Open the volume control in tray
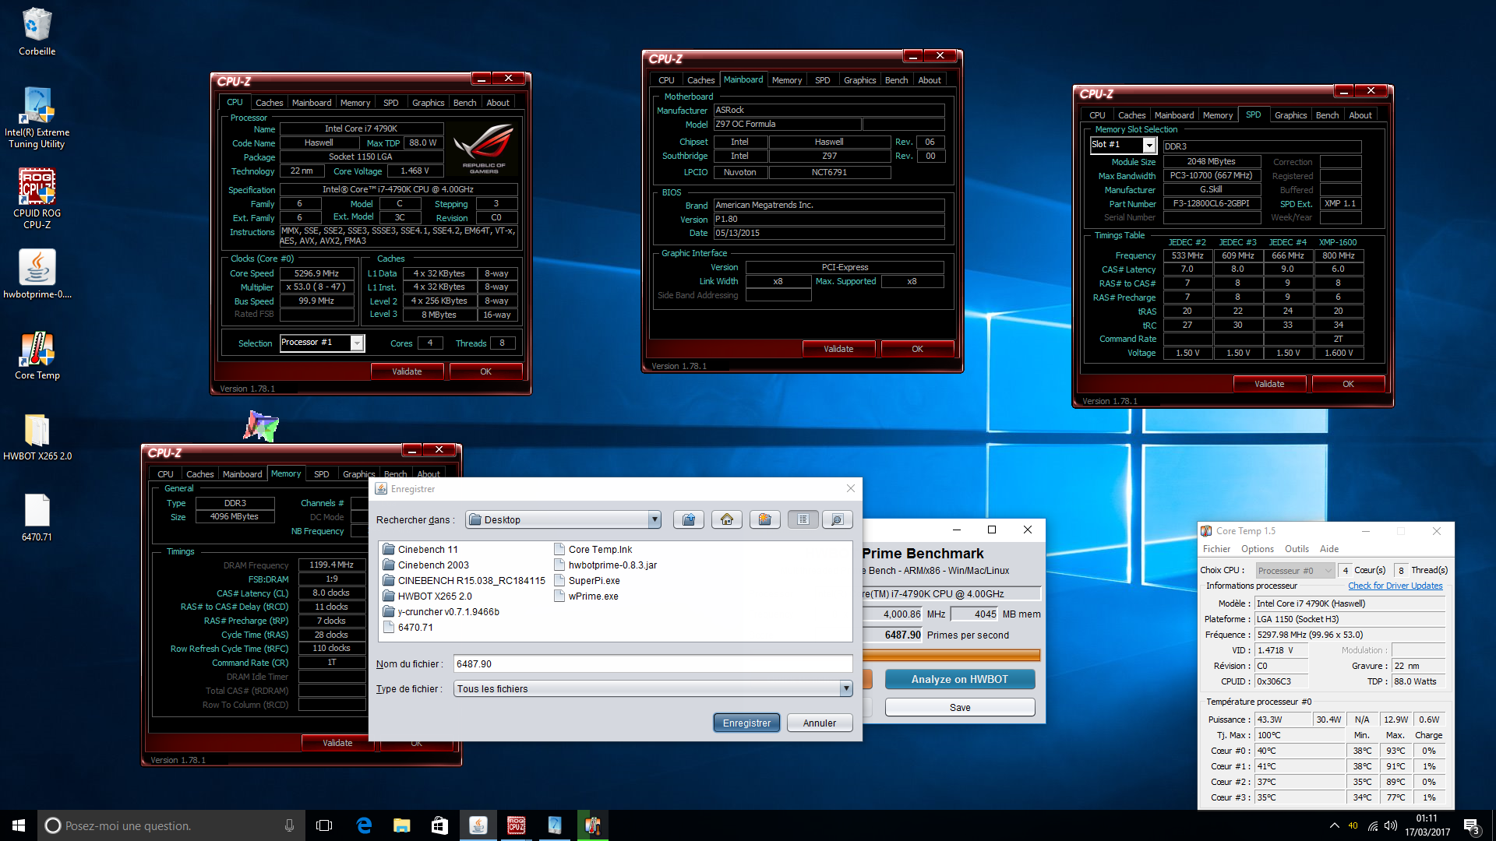The width and height of the screenshot is (1496, 841). tap(1390, 825)
